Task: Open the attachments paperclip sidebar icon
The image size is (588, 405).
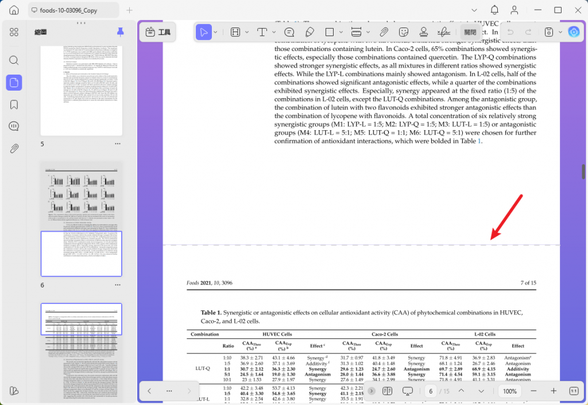Action: (x=14, y=149)
